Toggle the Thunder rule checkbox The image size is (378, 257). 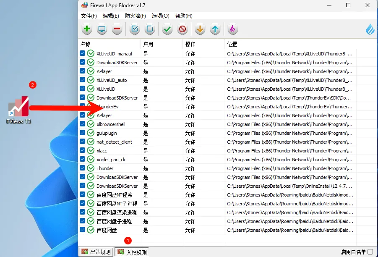[83, 168]
